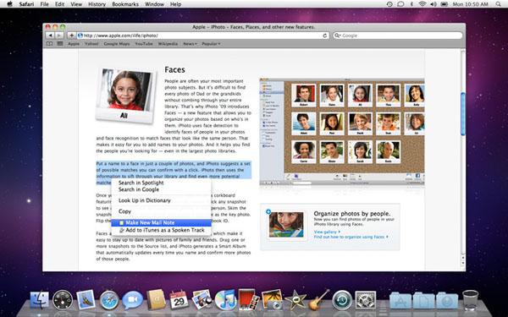Launch Dashboard from the Dock
Screen dimensions: 508x317
[63, 300]
